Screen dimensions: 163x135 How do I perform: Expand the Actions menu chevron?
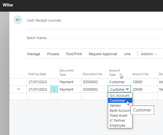[156, 54]
